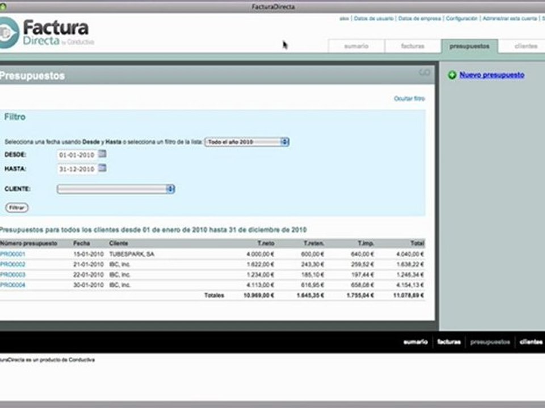Open Administrar esta cuenta link
The width and height of the screenshot is (545, 408).
click(510, 18)
